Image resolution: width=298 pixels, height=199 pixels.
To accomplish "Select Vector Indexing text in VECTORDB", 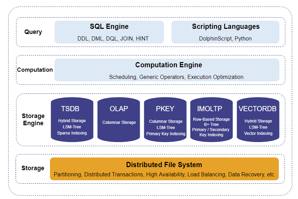I will click(x=258, y=133).
